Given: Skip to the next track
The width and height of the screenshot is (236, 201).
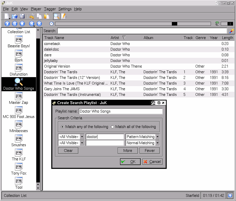Looking at the screenshot, I should click(x=39, y=24).
